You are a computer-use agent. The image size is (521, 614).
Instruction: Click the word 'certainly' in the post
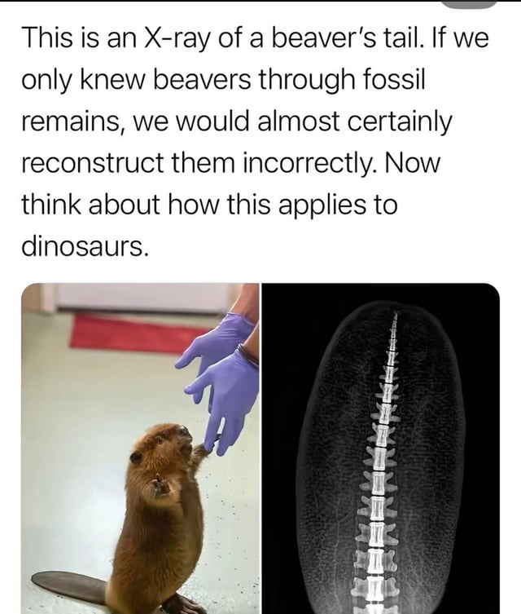pos(399,121)
